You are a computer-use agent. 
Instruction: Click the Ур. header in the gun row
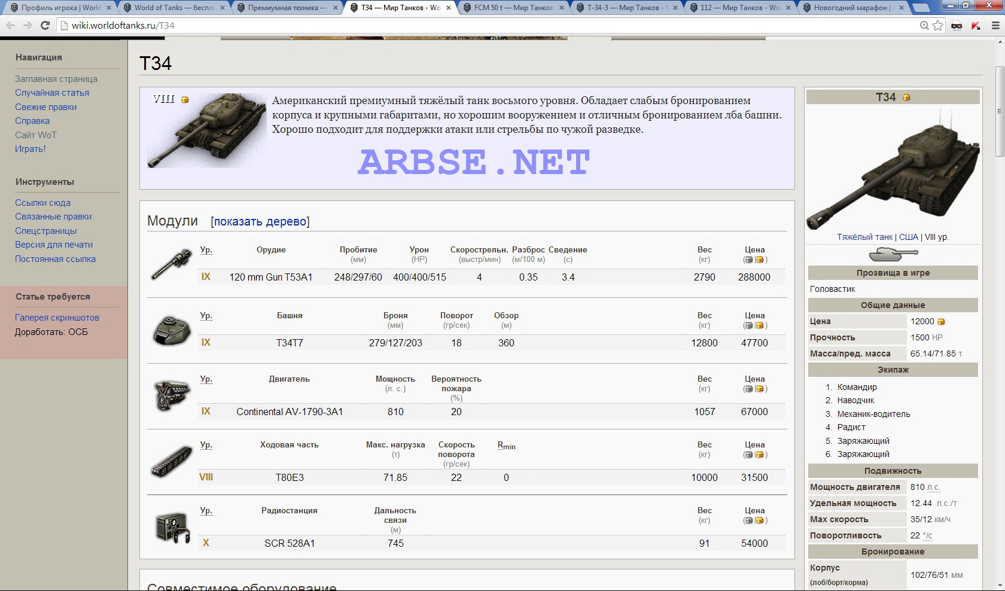[x=206, y=250]
